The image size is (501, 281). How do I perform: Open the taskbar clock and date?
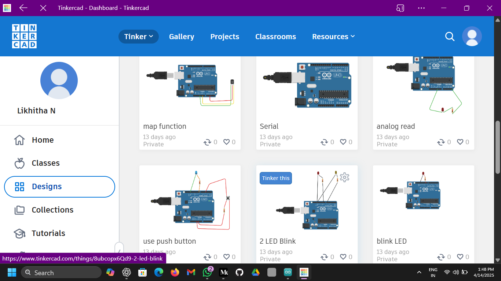pyautogui.click(x=484, y=272)
